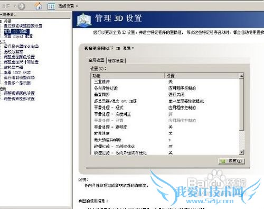Select the 平滑处理 - 模式 row
This screenshot has height=209, width=264.
[x=165, y=107]
